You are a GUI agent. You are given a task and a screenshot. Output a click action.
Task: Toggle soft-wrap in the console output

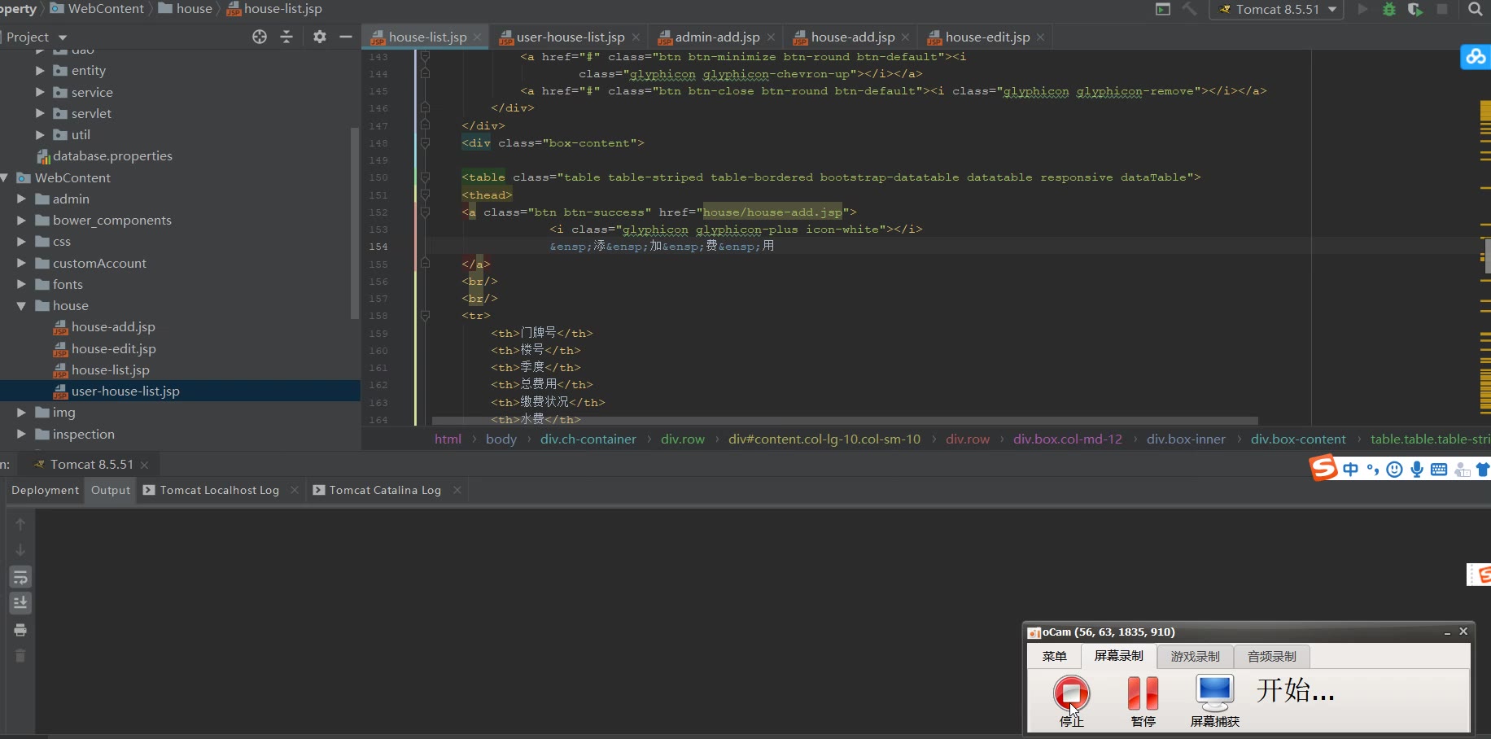20,577
